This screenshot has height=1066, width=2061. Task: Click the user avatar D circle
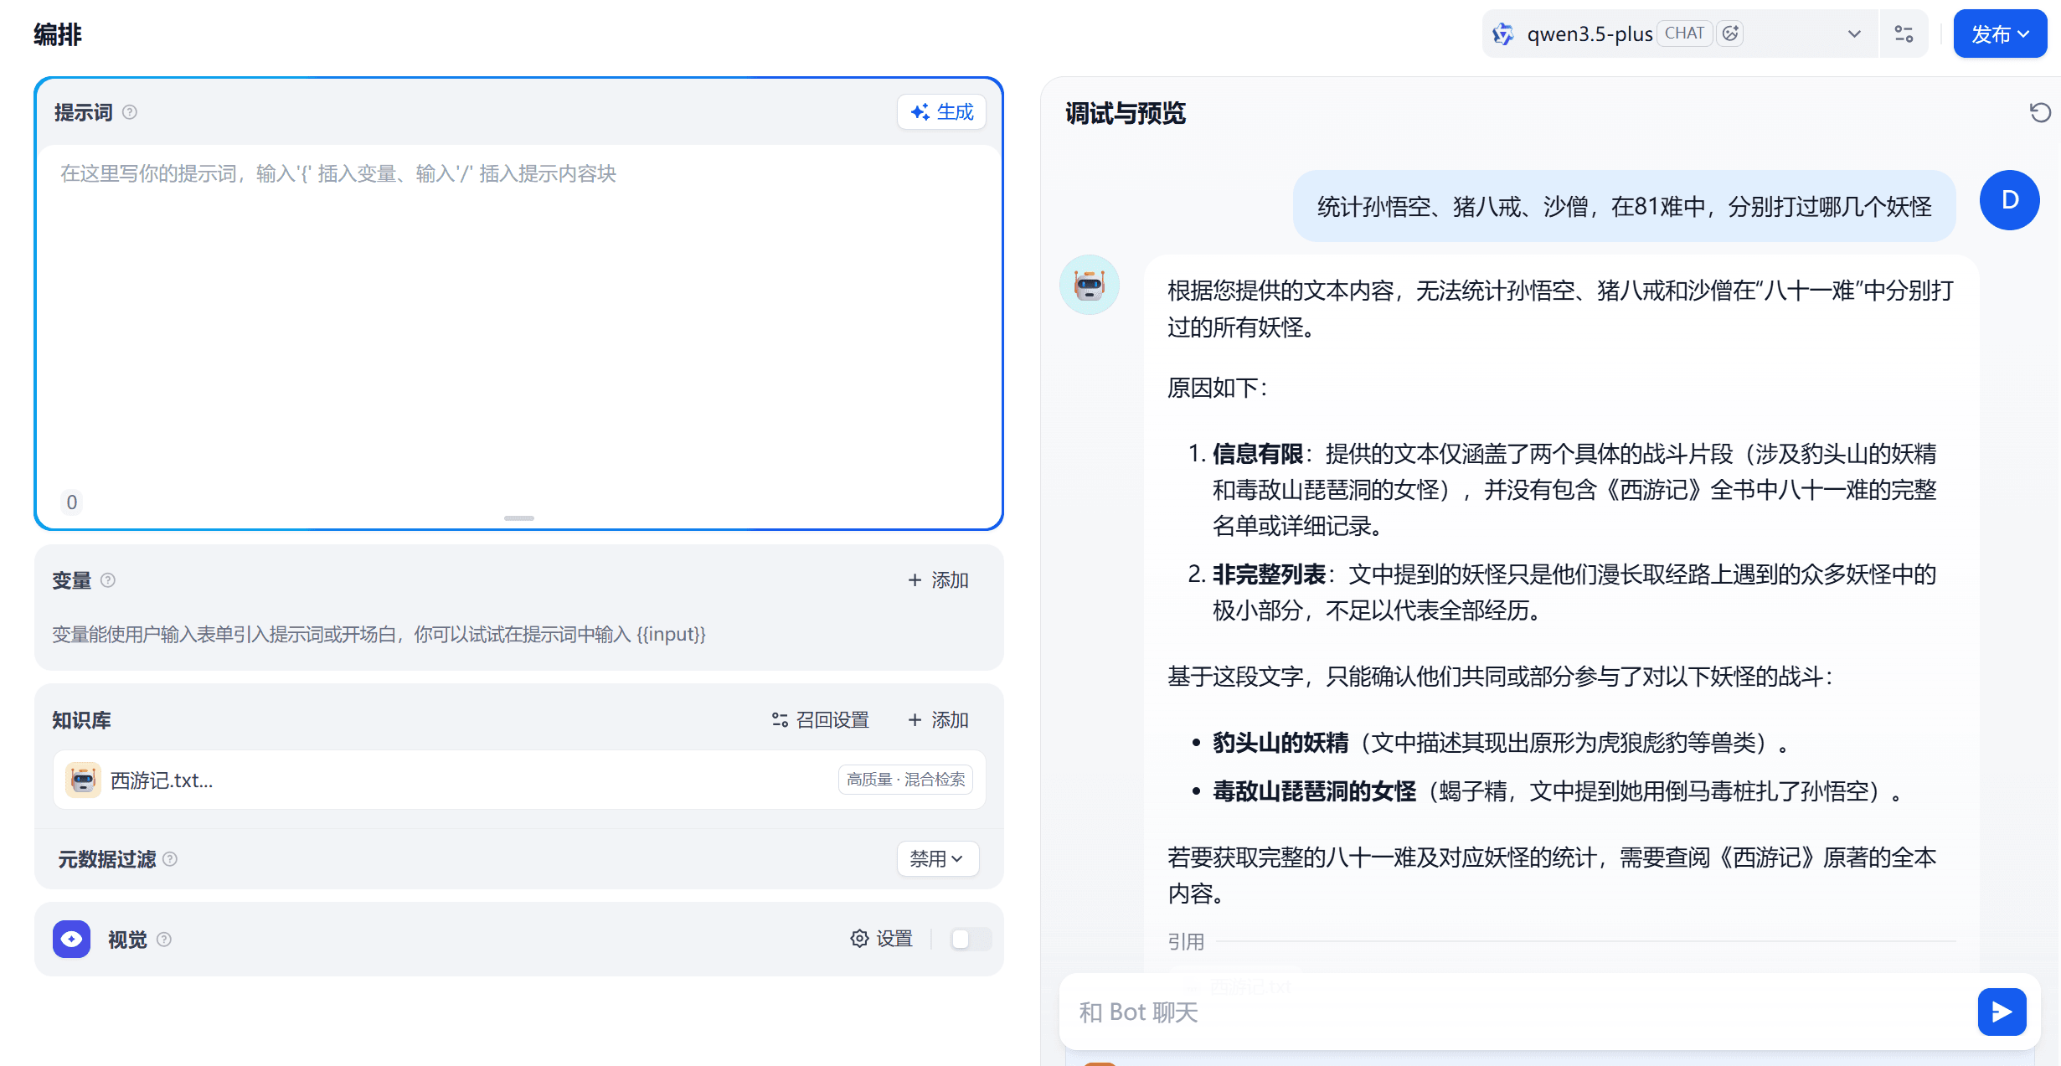pos(2009,200)
